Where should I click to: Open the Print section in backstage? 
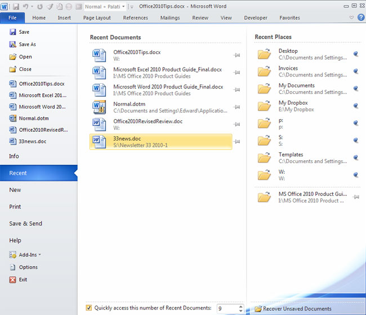coord(15,207)
